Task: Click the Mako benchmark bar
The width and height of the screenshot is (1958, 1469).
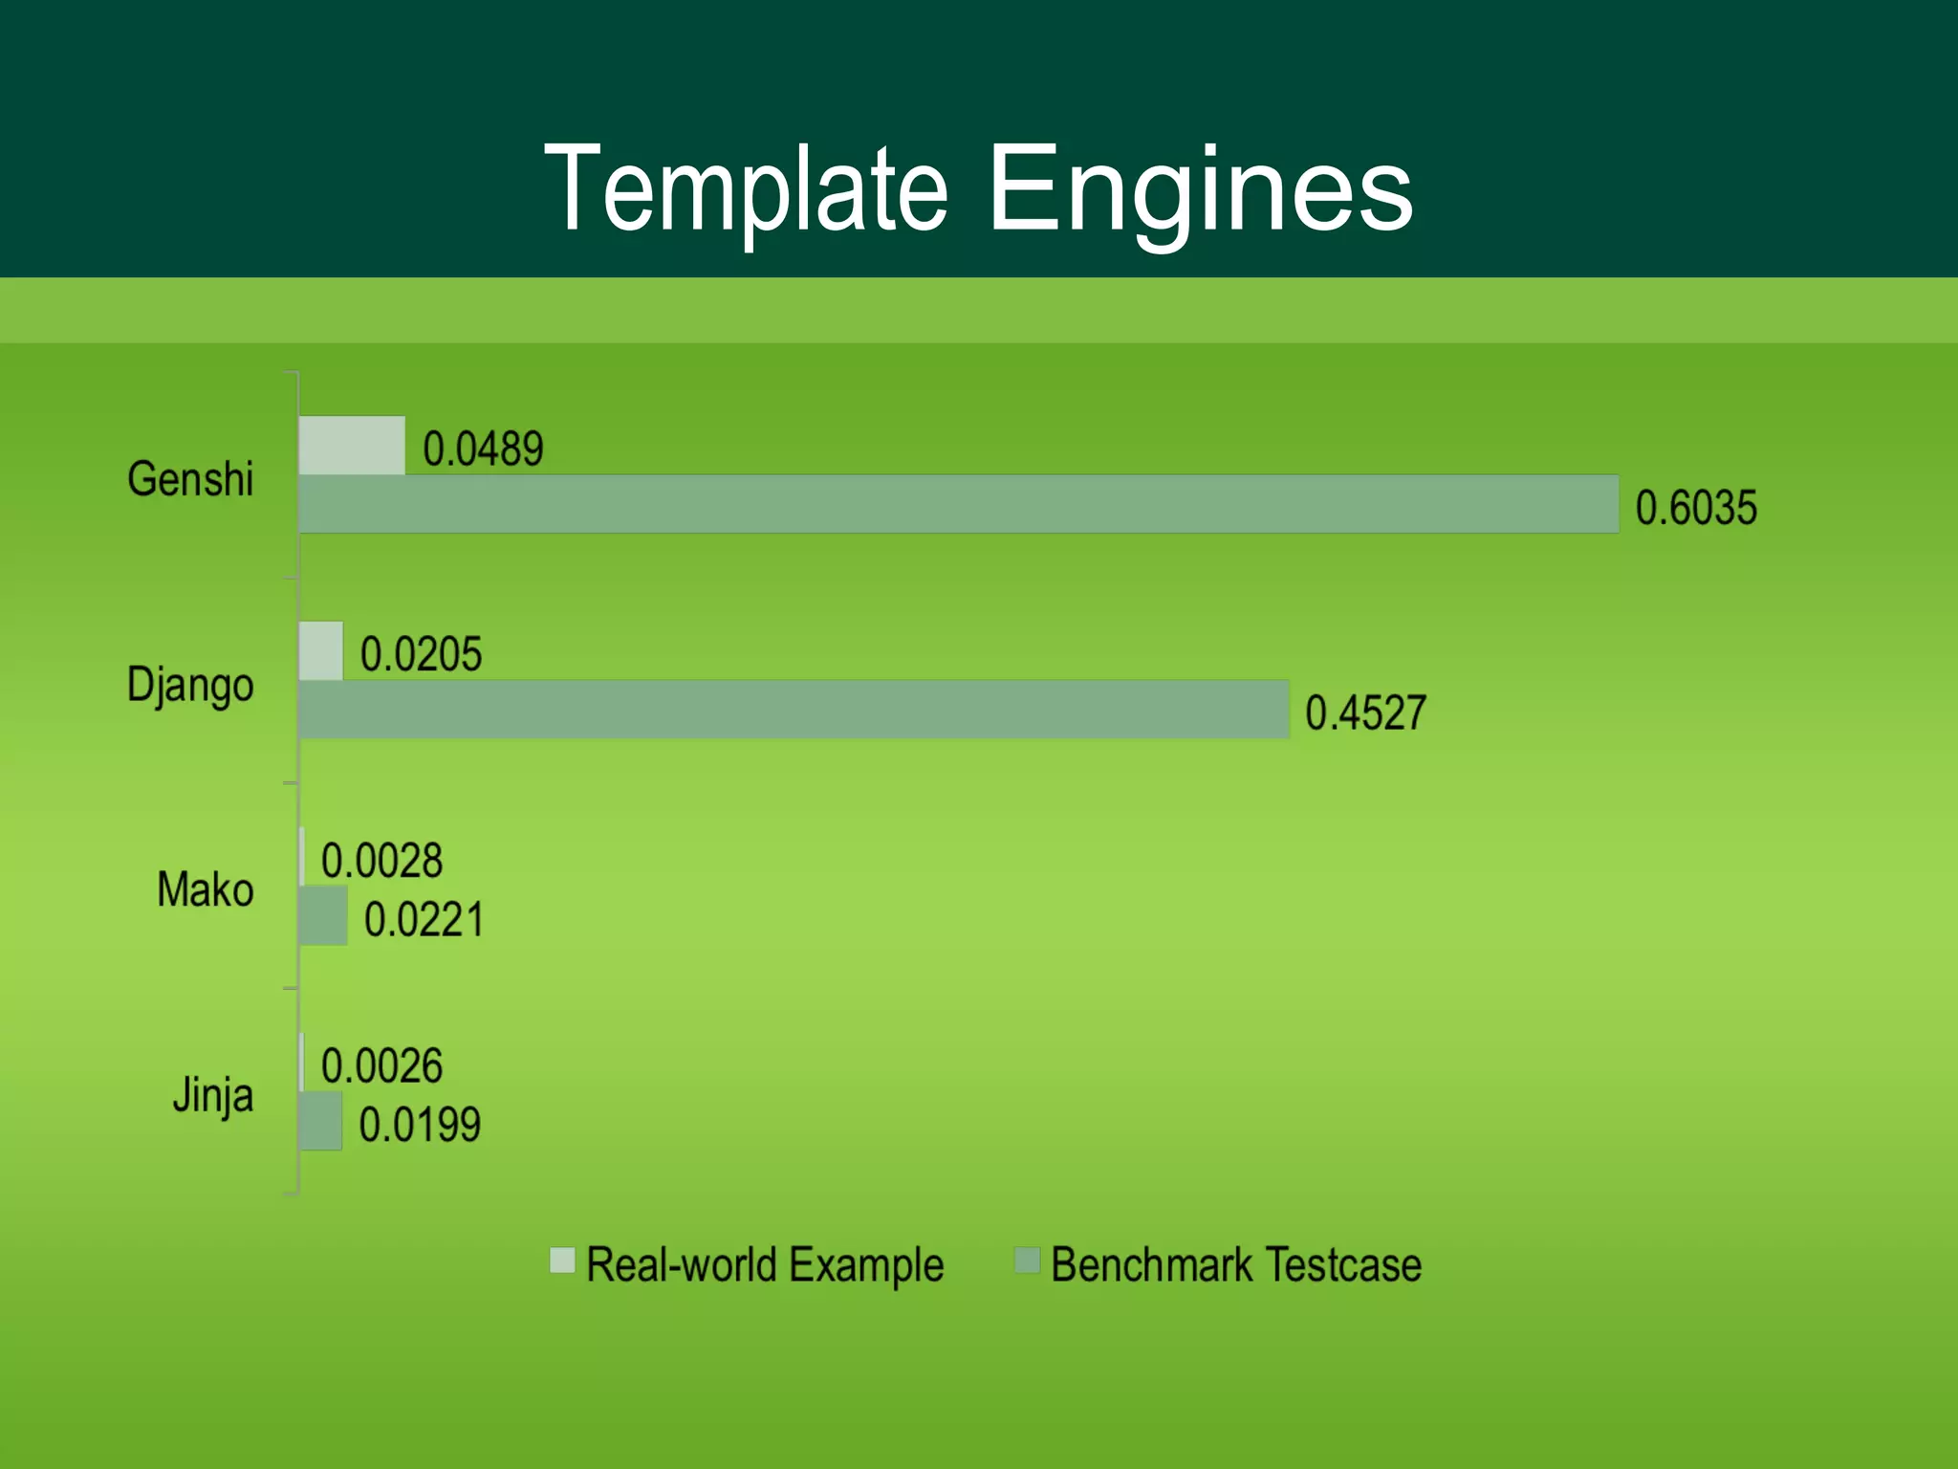Action: (323, 915)
